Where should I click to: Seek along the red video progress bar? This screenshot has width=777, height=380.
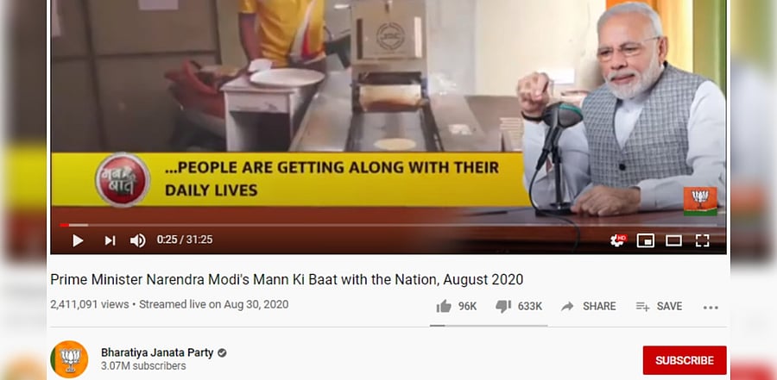click(391, 225)
